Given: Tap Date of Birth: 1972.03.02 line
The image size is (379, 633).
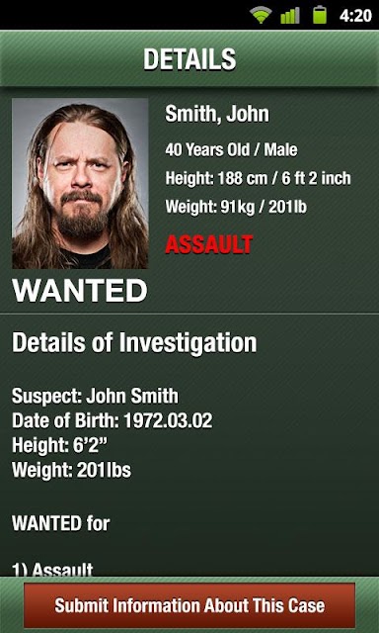Looking at the screenshot, I should pos(112,420).
